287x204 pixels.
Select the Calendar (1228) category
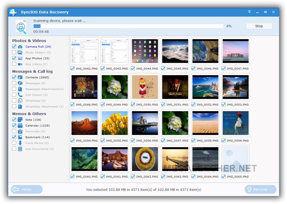[38, 126]
